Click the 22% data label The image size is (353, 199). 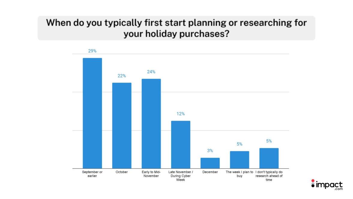[122, 76]
